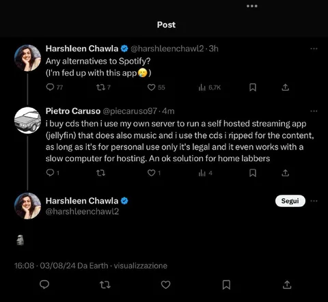Share Pietro Caruso's comment
Viewport: 328px width, 302px height.
[x=285, y=173]
